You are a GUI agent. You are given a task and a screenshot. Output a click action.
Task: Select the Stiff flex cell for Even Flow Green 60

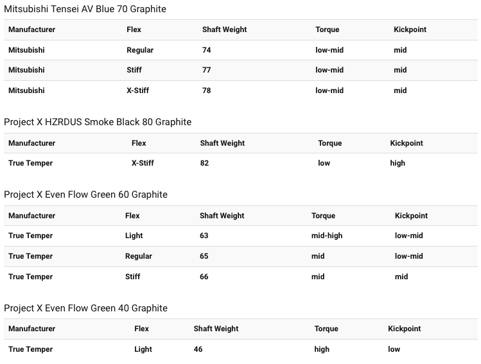132,277
